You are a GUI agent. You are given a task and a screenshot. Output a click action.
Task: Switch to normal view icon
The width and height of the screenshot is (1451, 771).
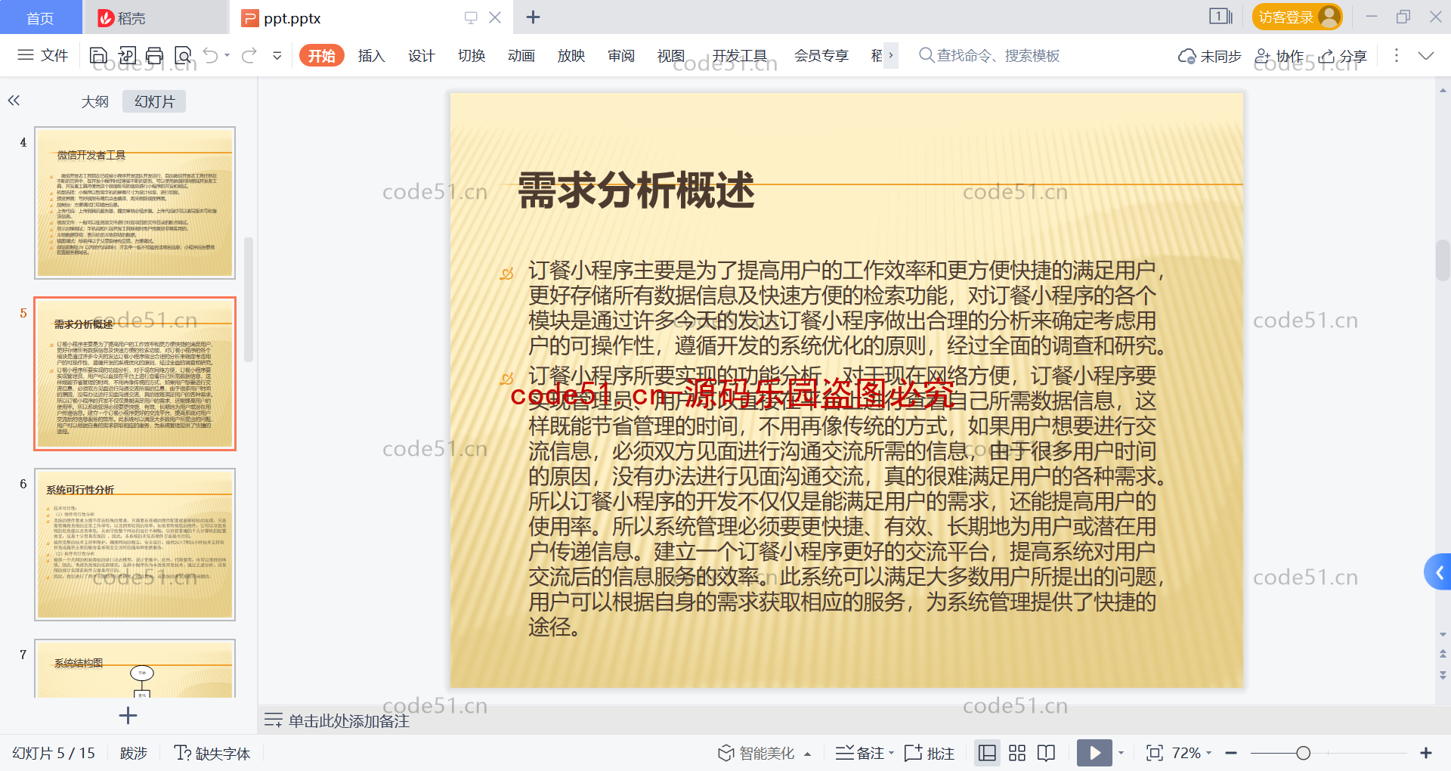tap(987, 753)
